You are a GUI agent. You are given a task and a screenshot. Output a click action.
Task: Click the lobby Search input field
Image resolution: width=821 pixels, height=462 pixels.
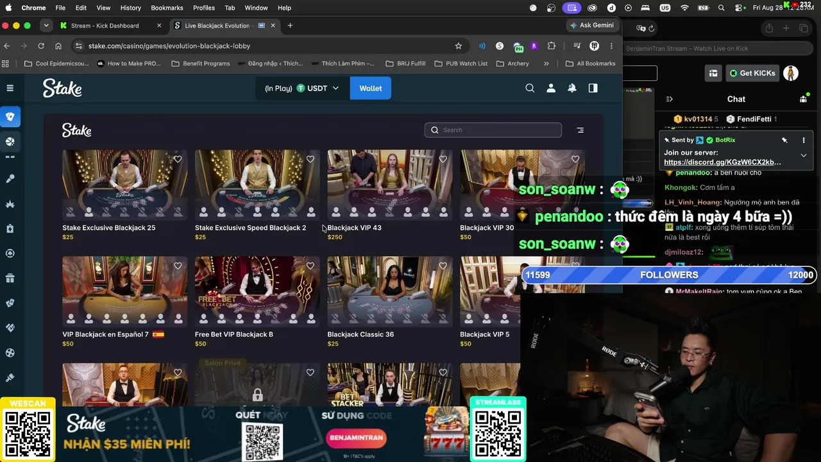point(493,130)
